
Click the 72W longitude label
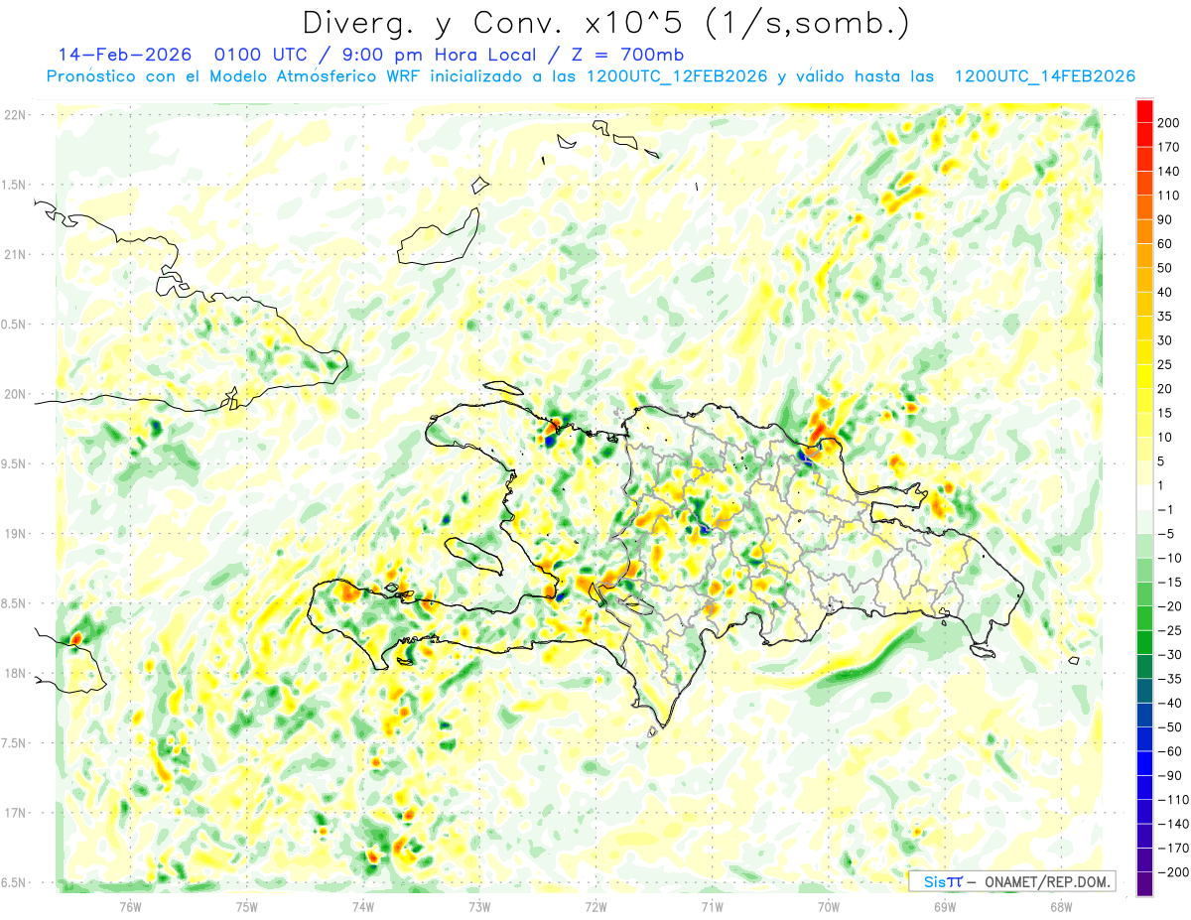pyautogui.click(x=595, y=906)
